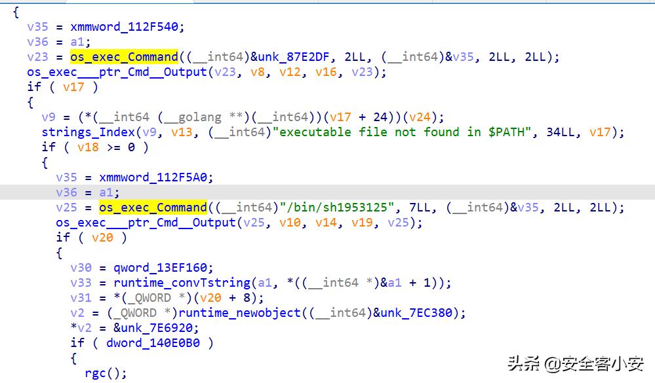Viewport: 655px width, 383px height.
Task: Click the v2 variable on the '*v2 =' line
Action: 85,328
